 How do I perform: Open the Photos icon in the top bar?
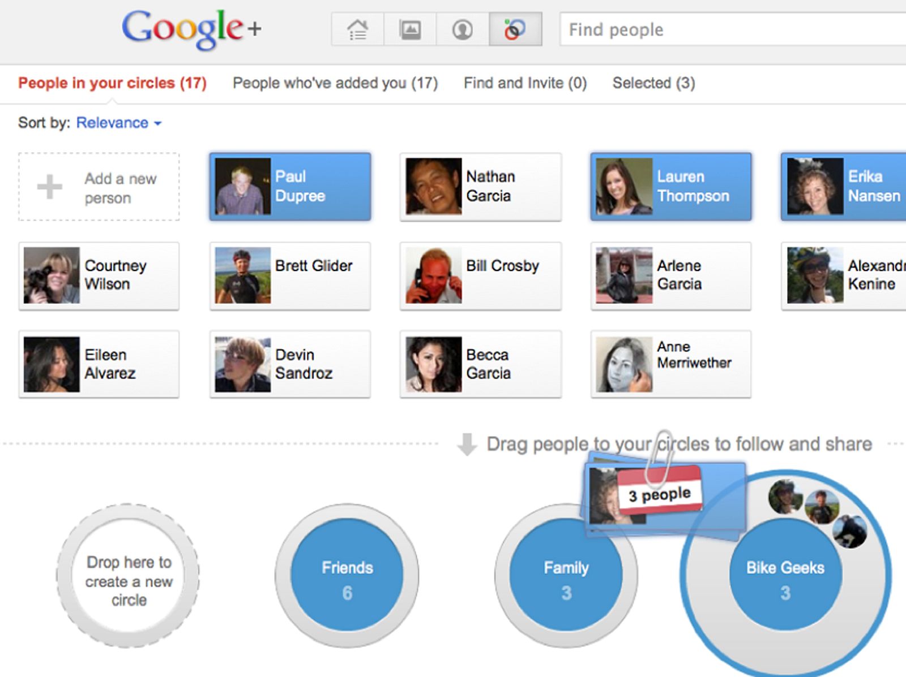click(x=409, y=29)
